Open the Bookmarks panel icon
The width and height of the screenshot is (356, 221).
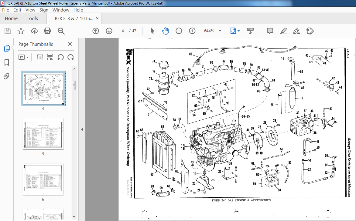coord(7,62)
